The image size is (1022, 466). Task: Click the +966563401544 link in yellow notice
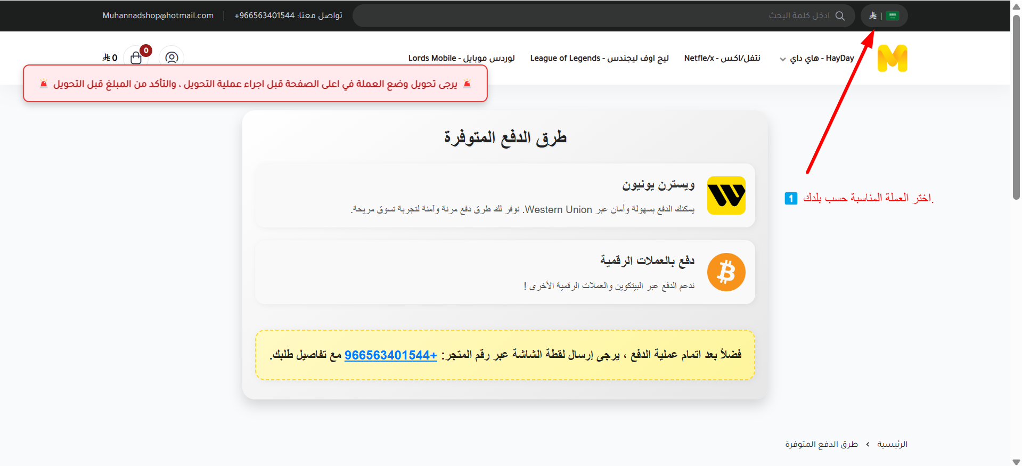point(390,355)
